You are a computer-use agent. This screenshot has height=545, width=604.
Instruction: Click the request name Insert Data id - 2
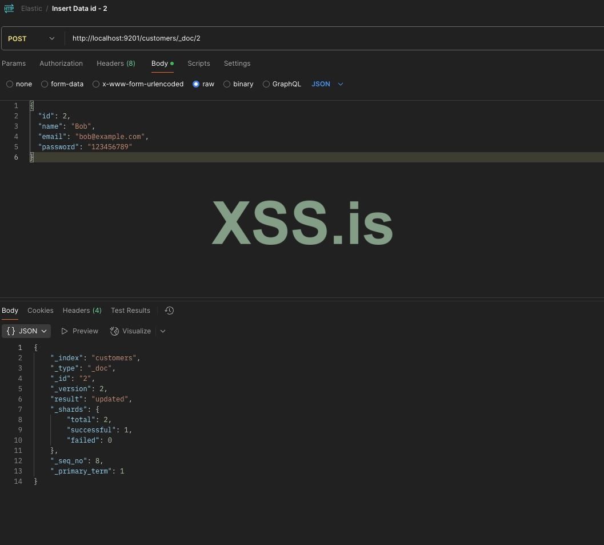(x=80, y=9)
